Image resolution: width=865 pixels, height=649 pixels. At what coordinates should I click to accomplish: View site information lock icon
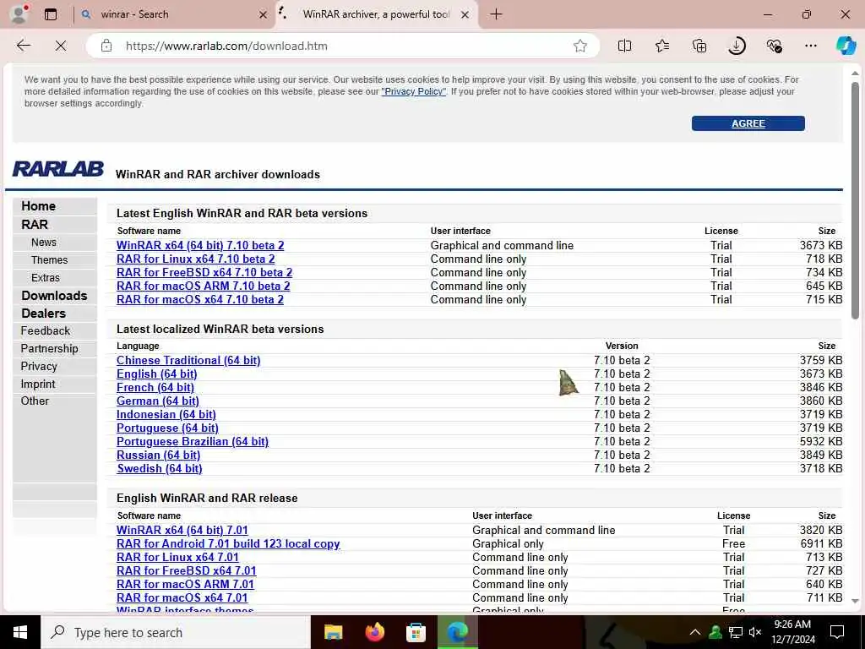point(106,46)
